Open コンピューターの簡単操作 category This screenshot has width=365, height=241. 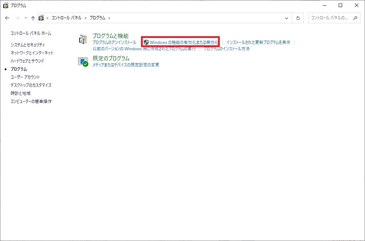31,101
